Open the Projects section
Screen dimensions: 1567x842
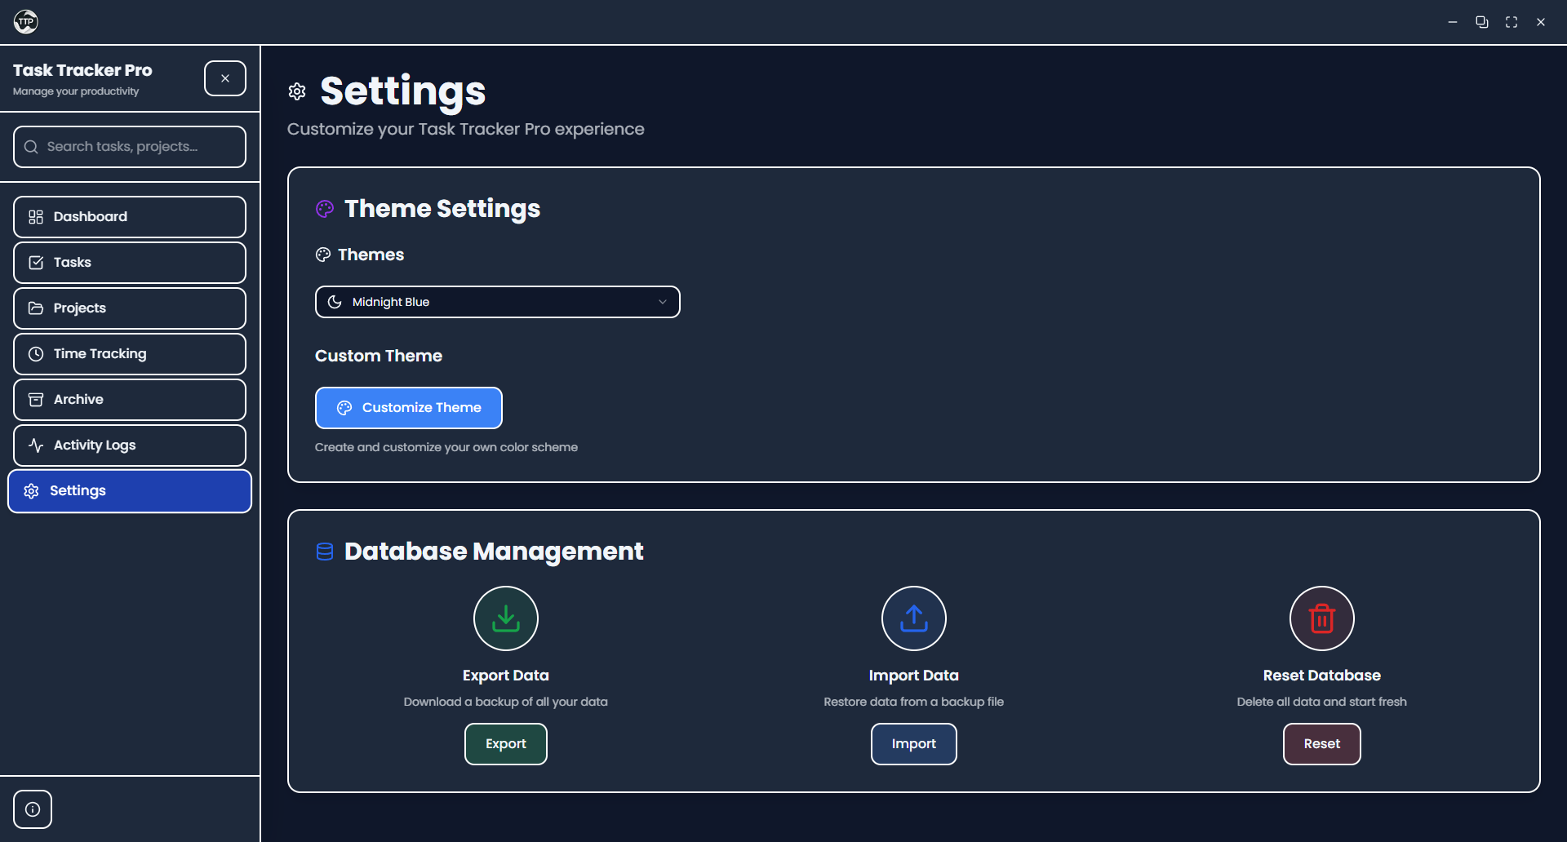[x=130, y=308]
